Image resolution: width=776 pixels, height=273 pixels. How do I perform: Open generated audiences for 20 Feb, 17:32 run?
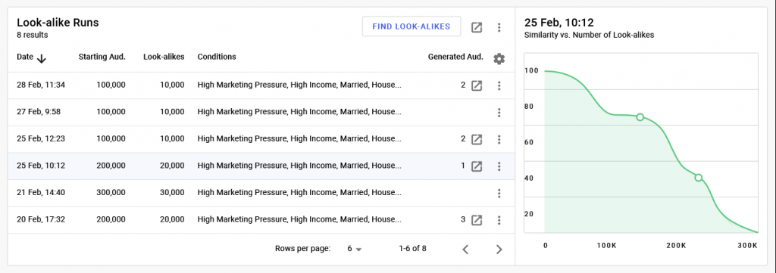click(477, 219)
